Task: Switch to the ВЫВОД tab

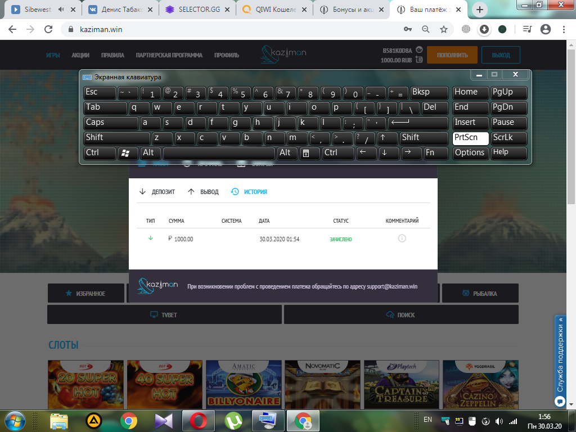Action: 203,192
